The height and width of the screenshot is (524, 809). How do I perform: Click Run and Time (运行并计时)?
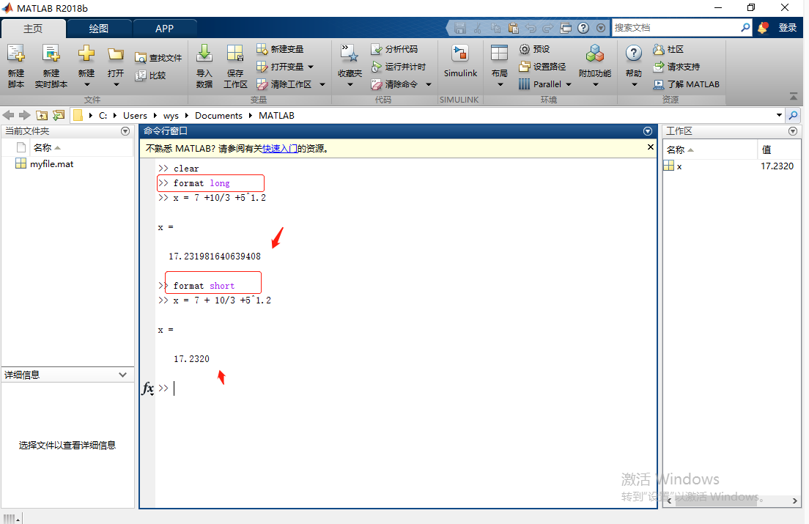[x=399, y=67]
